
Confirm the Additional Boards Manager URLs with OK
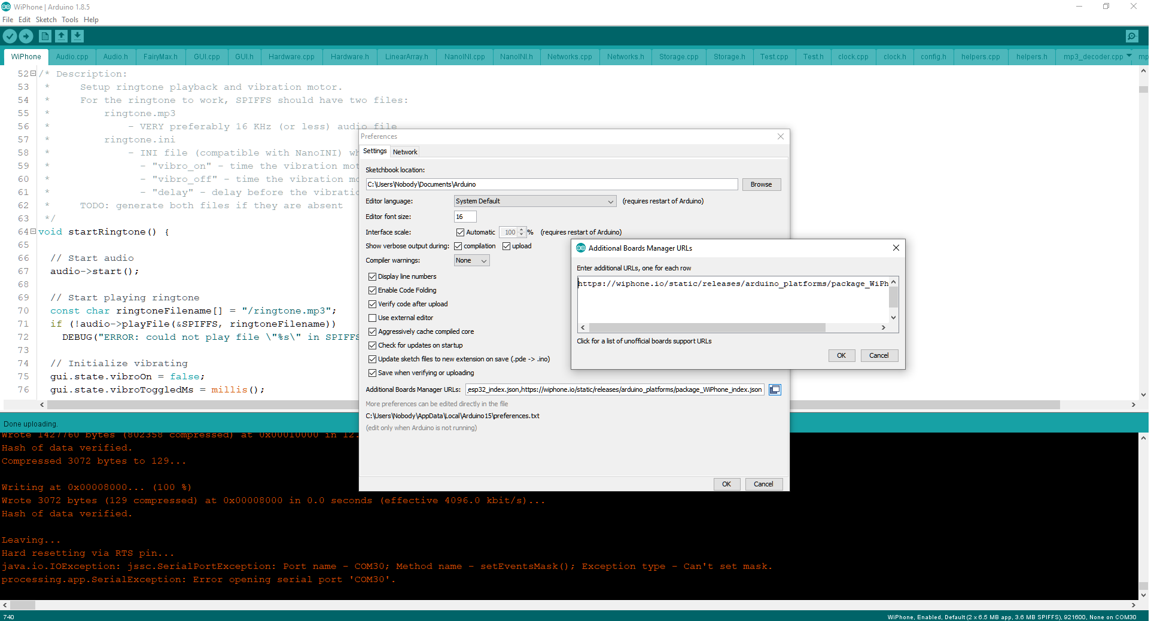[x=841, y=355]
